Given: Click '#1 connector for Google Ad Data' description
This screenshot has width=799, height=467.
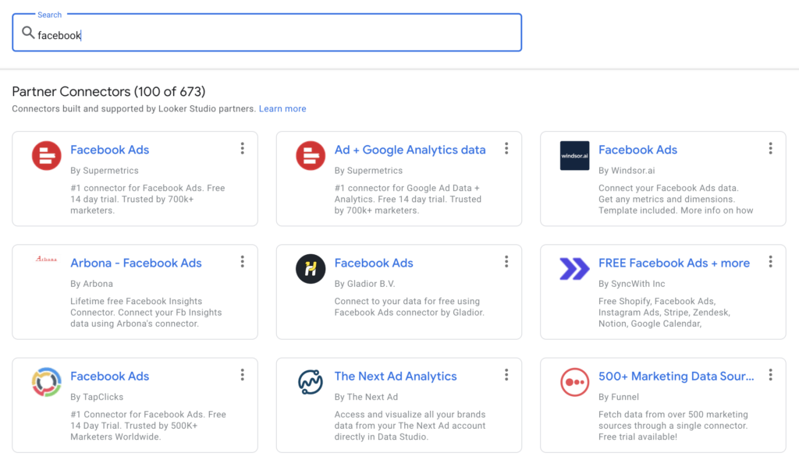Looking at the screenshot, I should click(408, 199).
